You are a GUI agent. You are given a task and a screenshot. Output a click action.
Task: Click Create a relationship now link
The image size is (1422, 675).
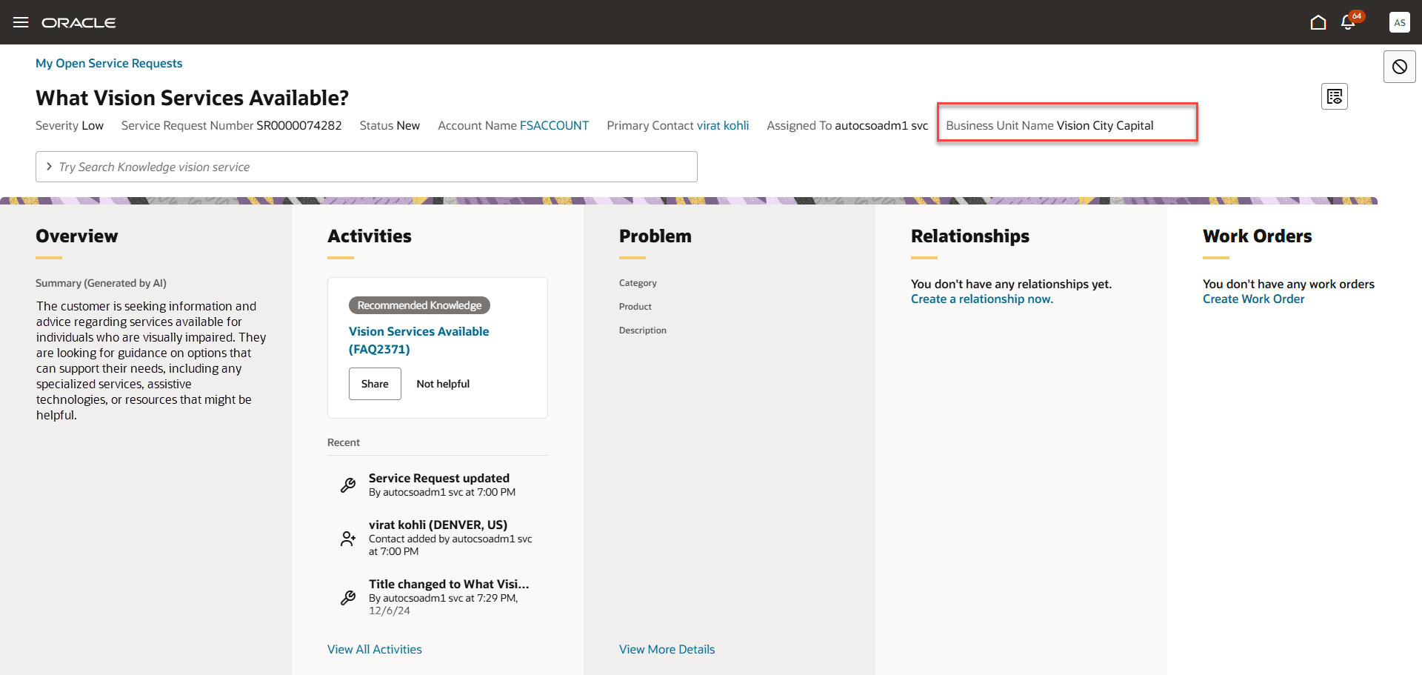click(x=982, y=299)
